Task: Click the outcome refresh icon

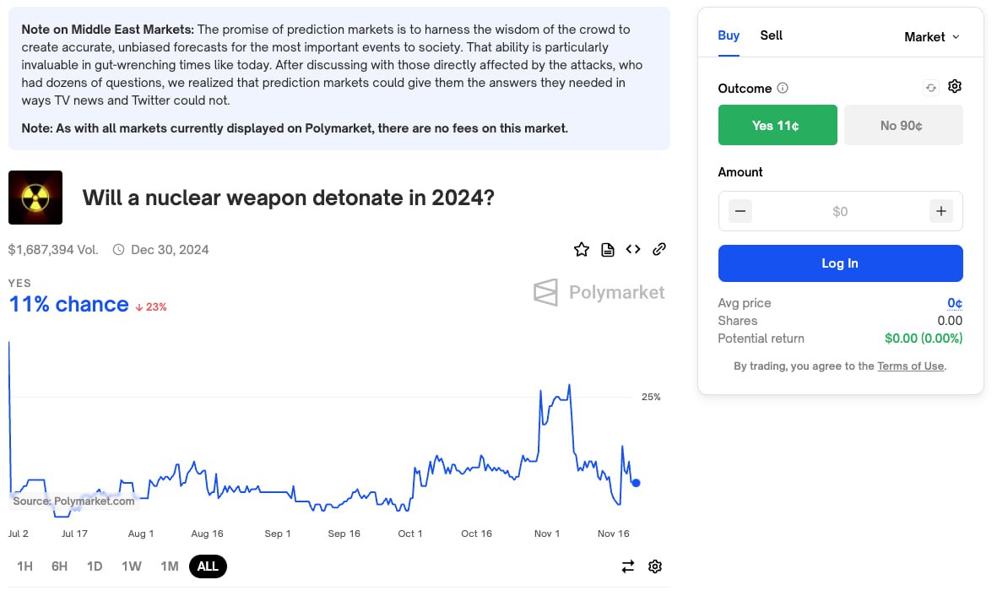Action: point(930,88)
